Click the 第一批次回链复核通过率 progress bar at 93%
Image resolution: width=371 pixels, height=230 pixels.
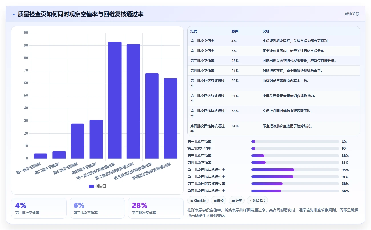coord(295,170)
